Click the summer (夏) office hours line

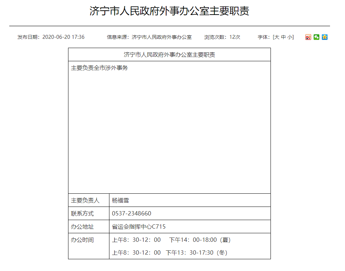(171, 240)
